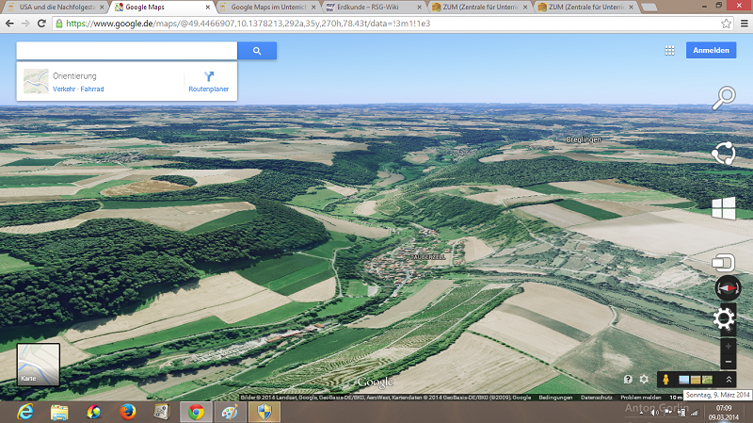Open a new browser tab
The image size is (753, 423).
649,8
